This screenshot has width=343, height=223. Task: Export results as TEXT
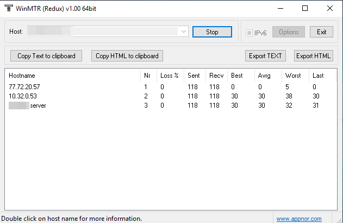265,55
